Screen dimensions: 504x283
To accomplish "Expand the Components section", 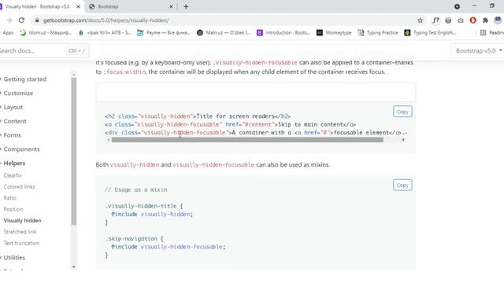I will 21,149.
